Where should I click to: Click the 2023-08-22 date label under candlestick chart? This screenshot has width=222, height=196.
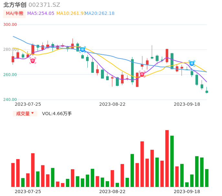coord(112,104)
